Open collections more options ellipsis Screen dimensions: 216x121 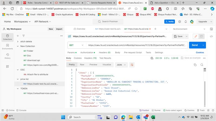(x=62, y=36)
